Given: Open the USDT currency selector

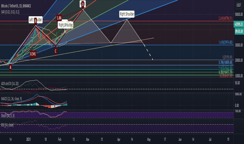Looking at the screenshot, I should [239, 5].
